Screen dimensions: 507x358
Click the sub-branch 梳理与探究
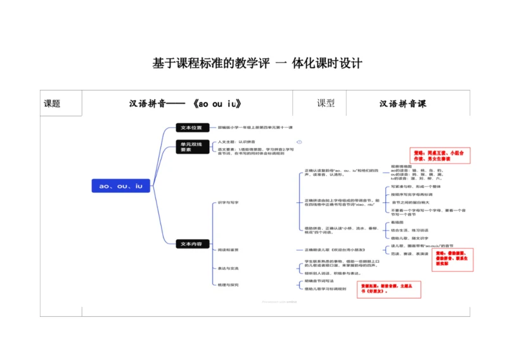(228, 285)
